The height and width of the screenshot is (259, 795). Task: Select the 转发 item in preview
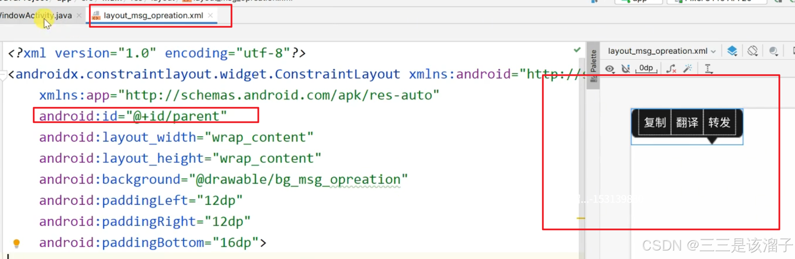[x=719, y=123]
